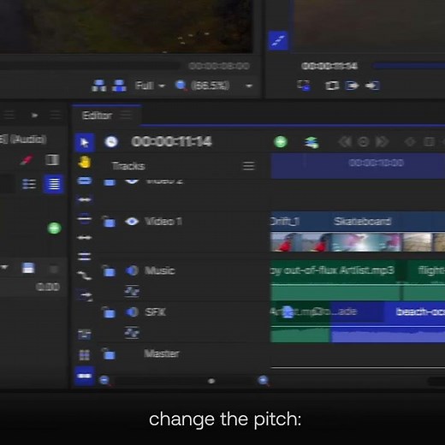Select the SFX track label

pos(155,311)
